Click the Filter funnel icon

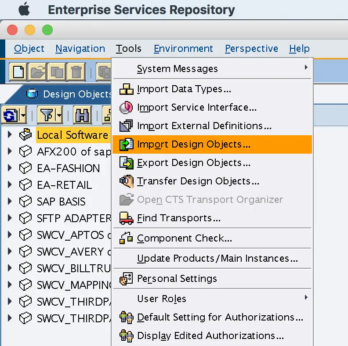pos(46,115)
